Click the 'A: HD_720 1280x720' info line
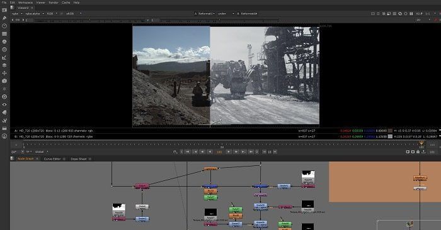Image resolution: width=441 pixels, height=230 pixels. pyautogui.click(x=54, y=131)
